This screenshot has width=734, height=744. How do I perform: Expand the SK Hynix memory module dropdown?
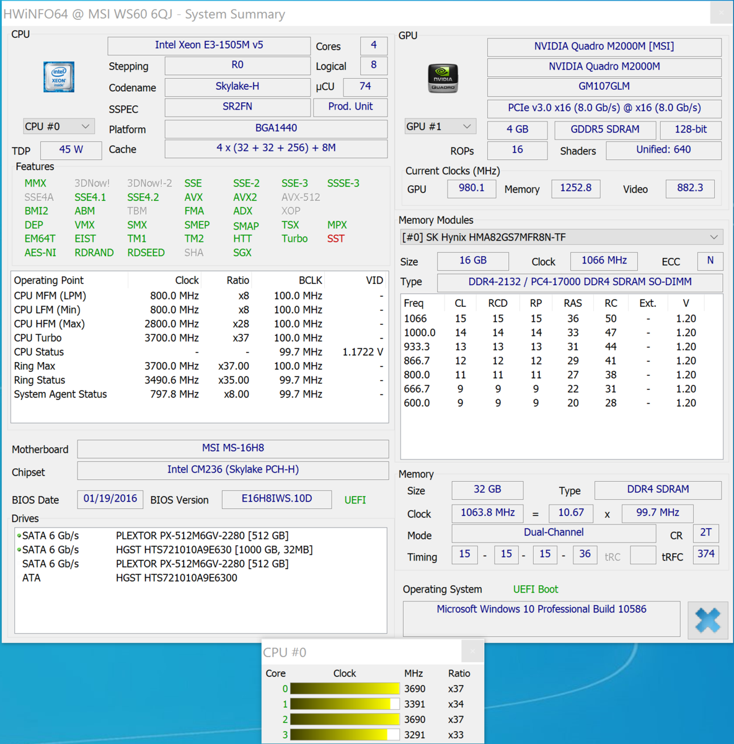click(x=562, y=237)
